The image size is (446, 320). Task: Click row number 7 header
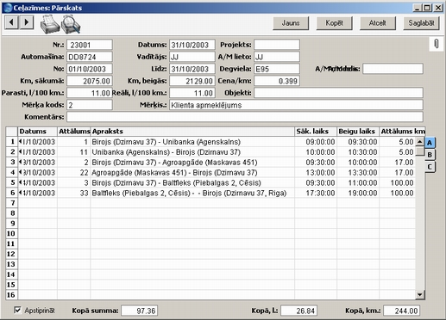[x=12, y=203]
